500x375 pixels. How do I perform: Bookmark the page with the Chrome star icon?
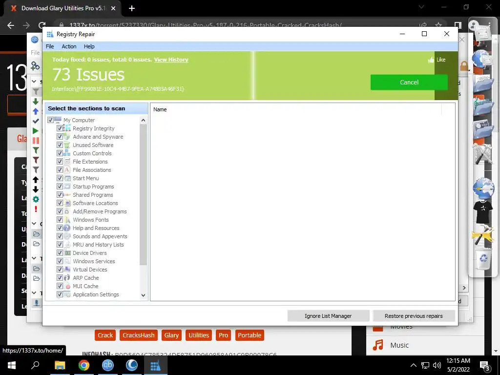pos(438,25)
